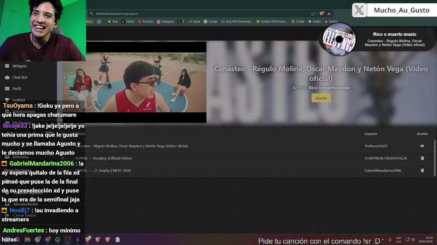Click the Trophy | MESC 2026 title
Screen dimensions: 437x245
[115, 170]
